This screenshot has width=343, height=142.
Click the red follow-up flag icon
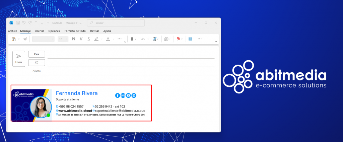tap(179, 39)
